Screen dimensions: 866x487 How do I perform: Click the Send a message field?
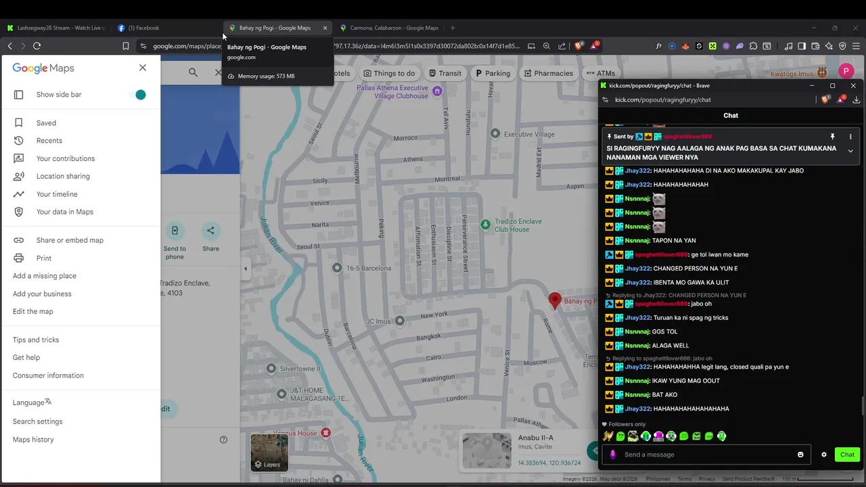[707, 455]
